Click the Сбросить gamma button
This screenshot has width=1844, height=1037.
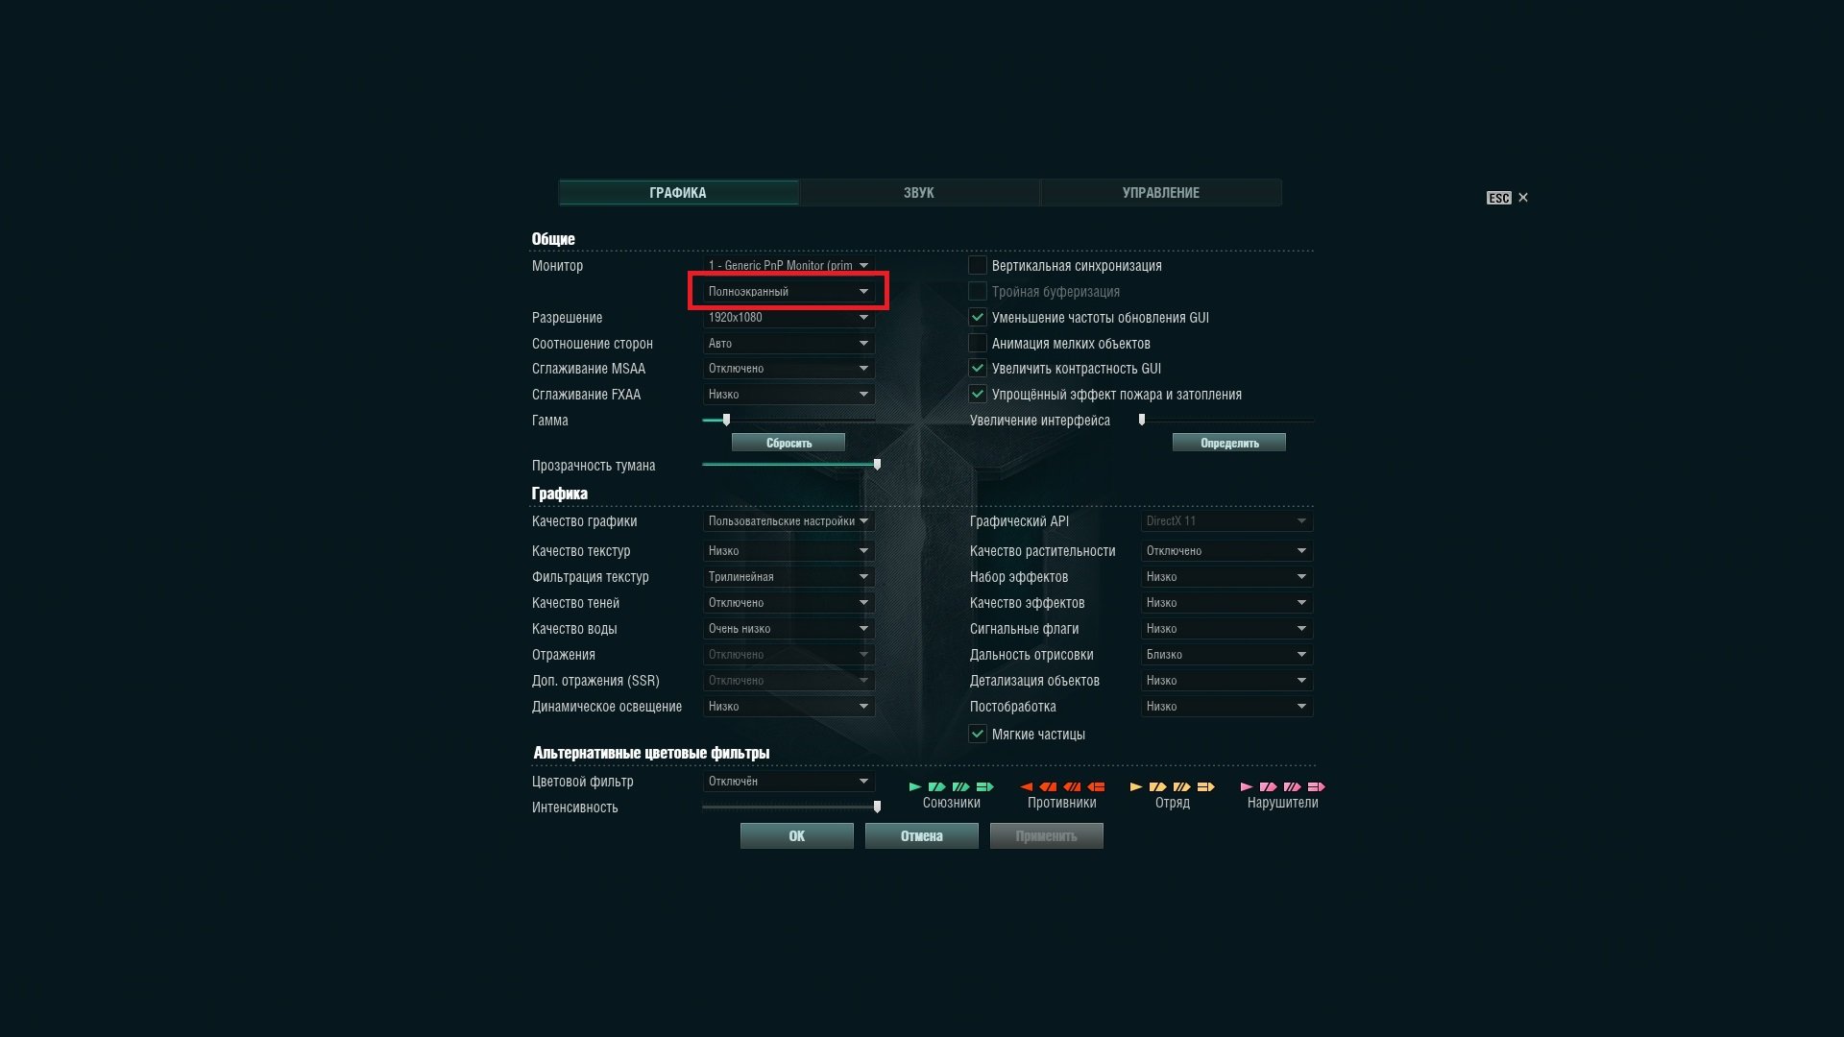click(789, 443)
